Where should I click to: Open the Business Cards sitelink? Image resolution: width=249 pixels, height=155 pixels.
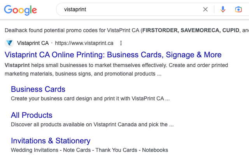tap(38, 89)
